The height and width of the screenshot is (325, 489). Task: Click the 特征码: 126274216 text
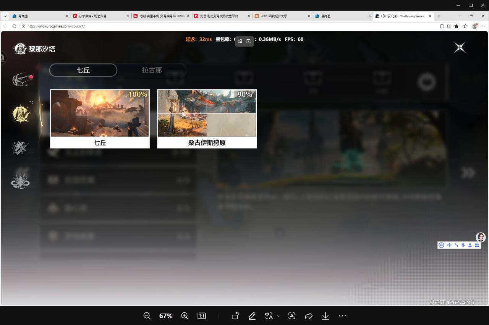(452, 302)
